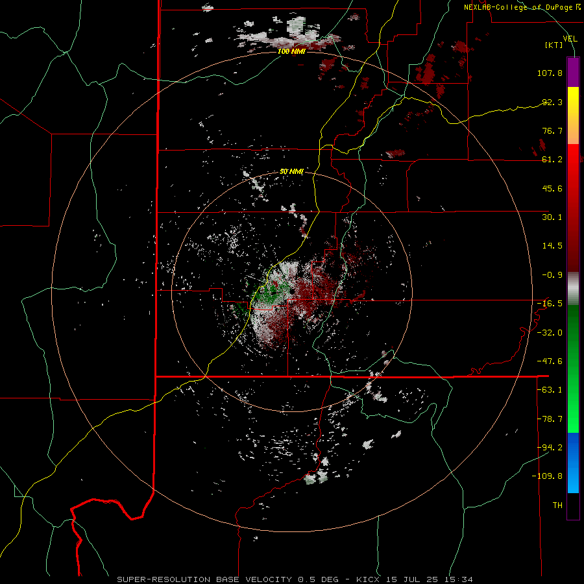Select the 45.6 velocity scale value
This screenshot has height=584, width=584.
[552, 188]
